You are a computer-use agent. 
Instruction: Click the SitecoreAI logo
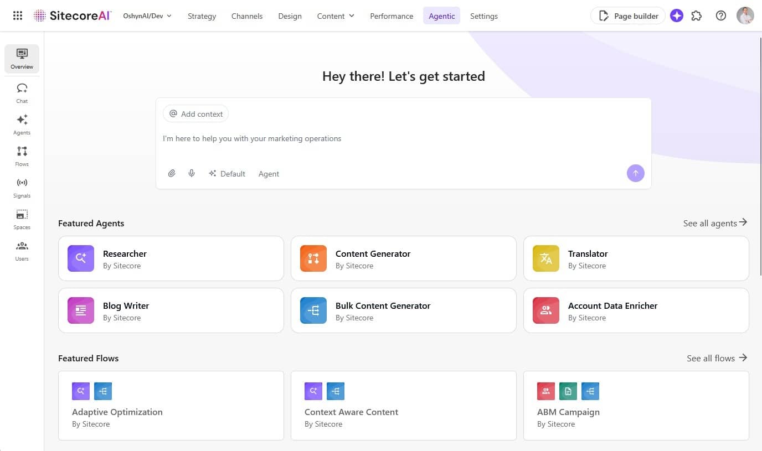coord(73,15)
